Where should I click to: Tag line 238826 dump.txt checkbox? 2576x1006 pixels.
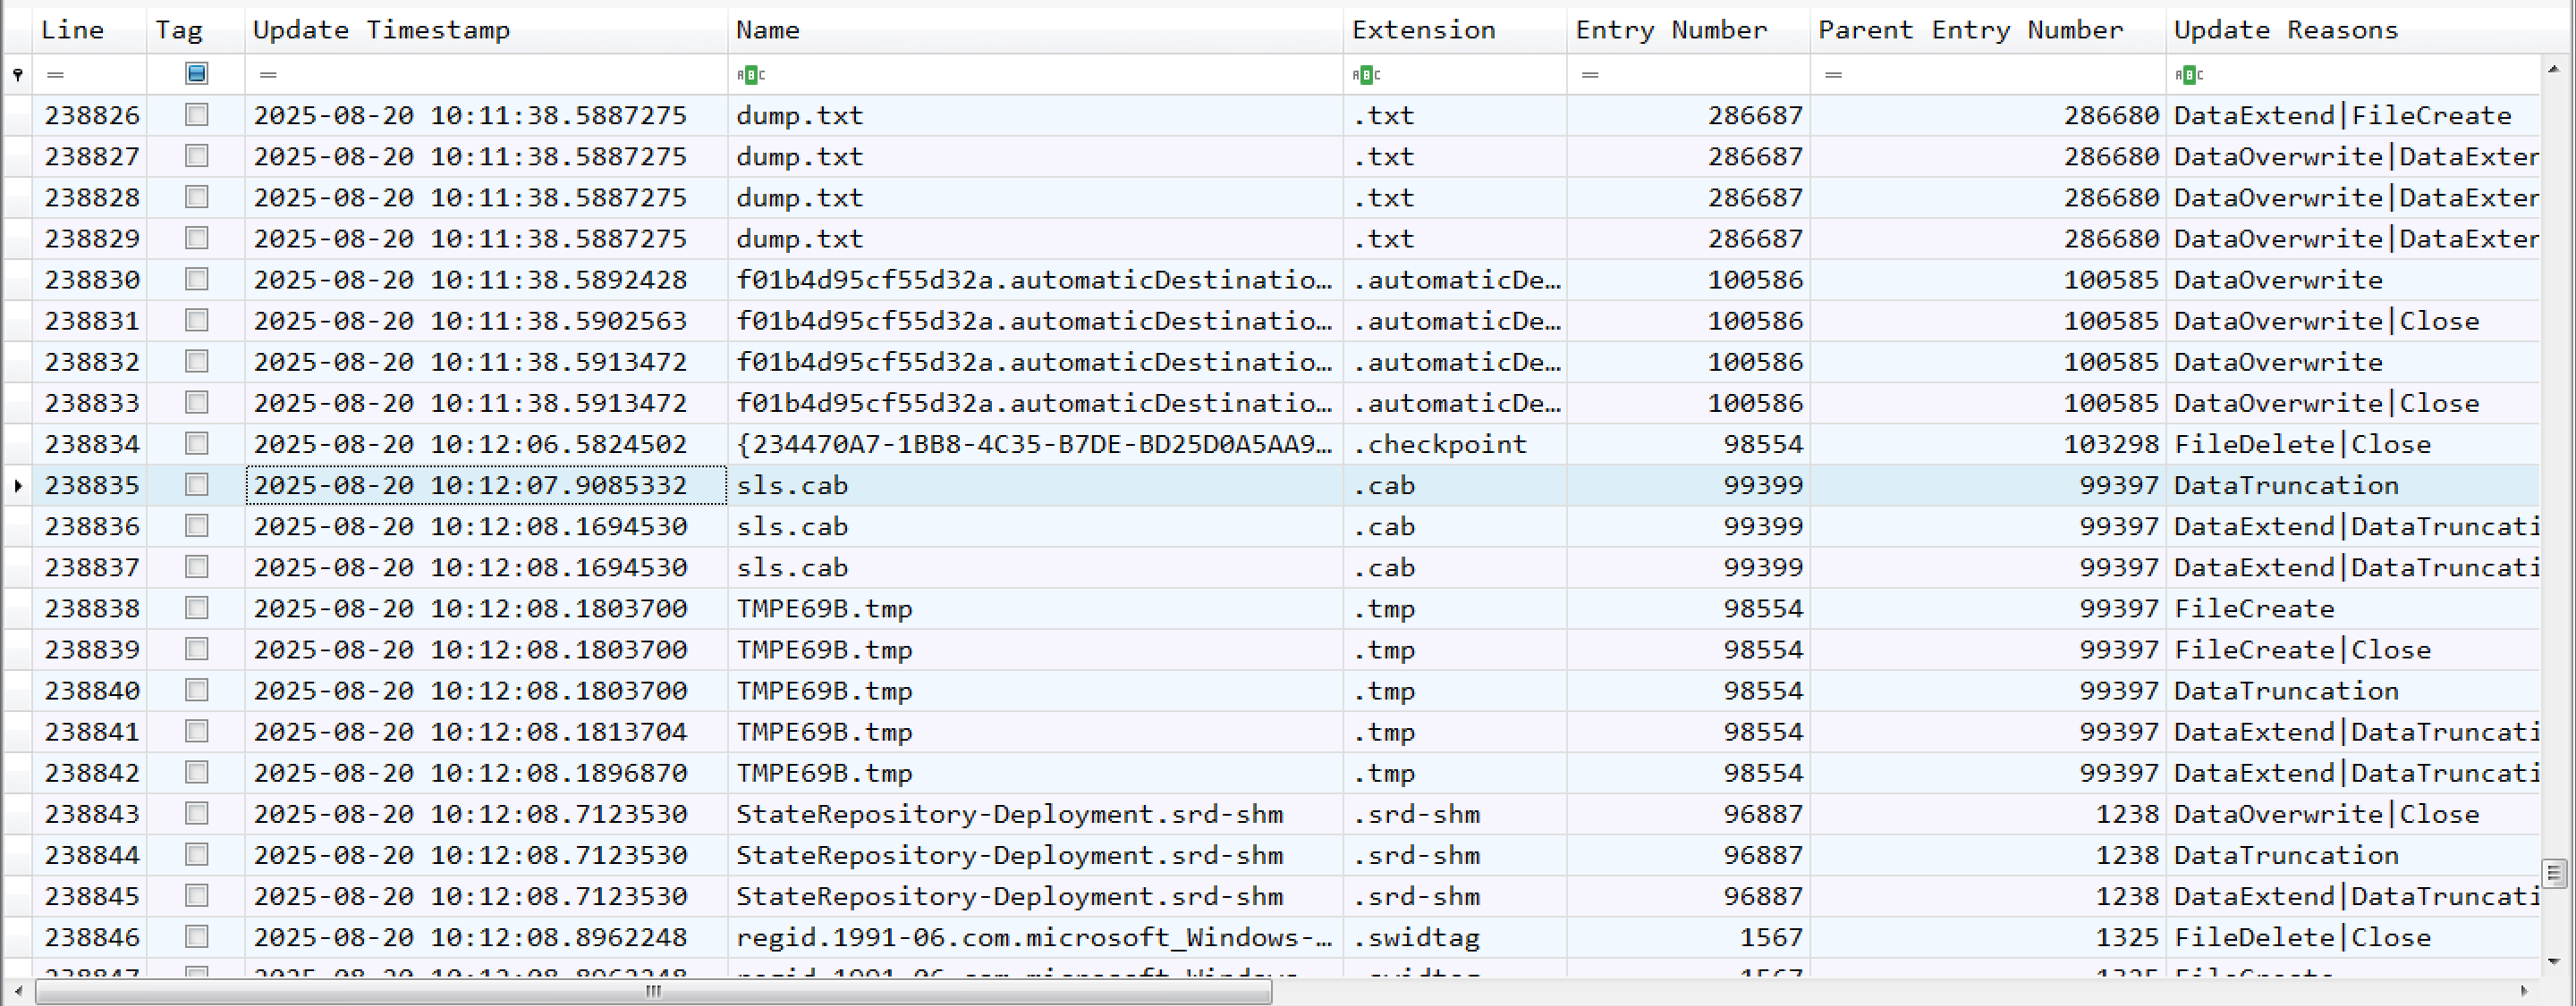coord(197,115)
